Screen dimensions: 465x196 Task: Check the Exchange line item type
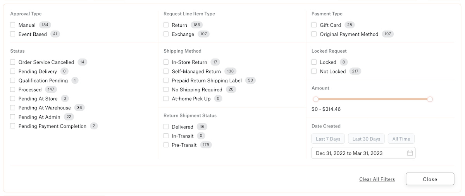tap(166, 34)
